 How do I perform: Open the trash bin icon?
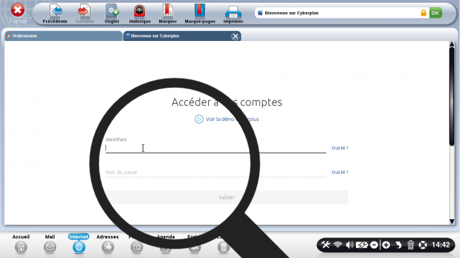[410, 245]
